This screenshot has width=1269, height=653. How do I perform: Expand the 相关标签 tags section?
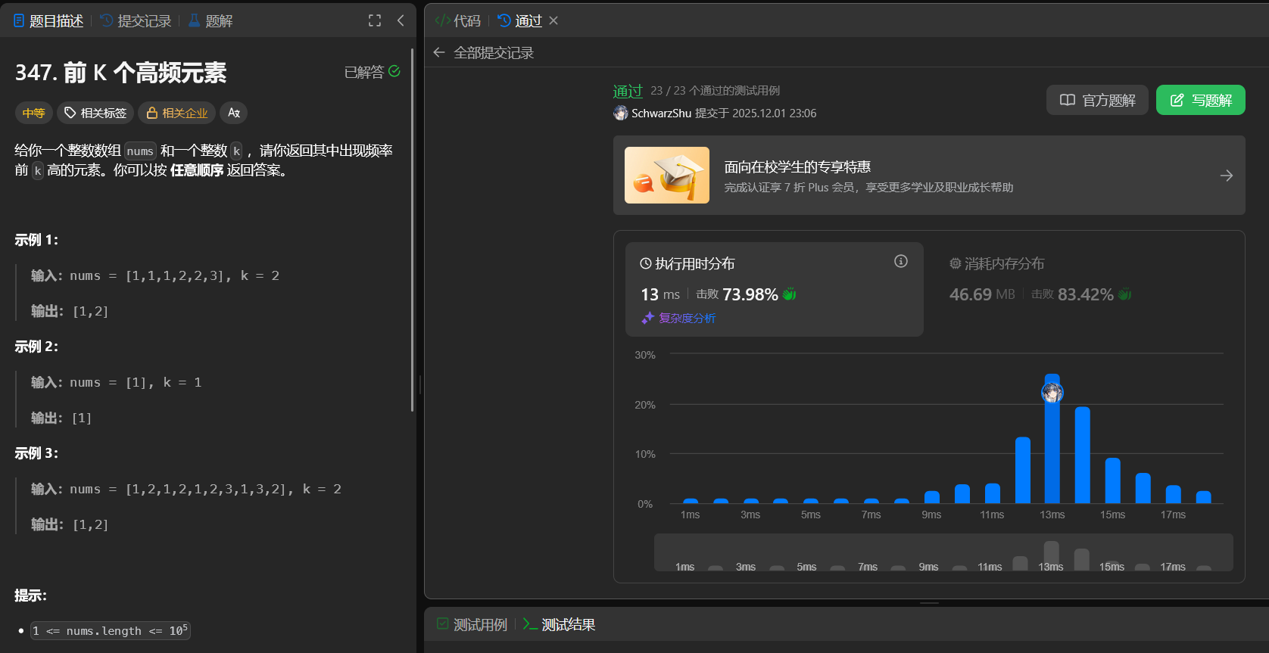[95, 113]
